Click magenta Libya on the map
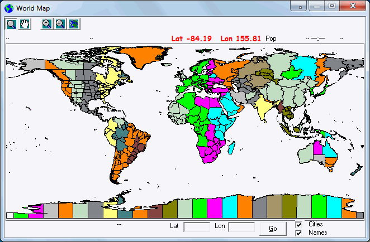 click(x=202, y=101)
